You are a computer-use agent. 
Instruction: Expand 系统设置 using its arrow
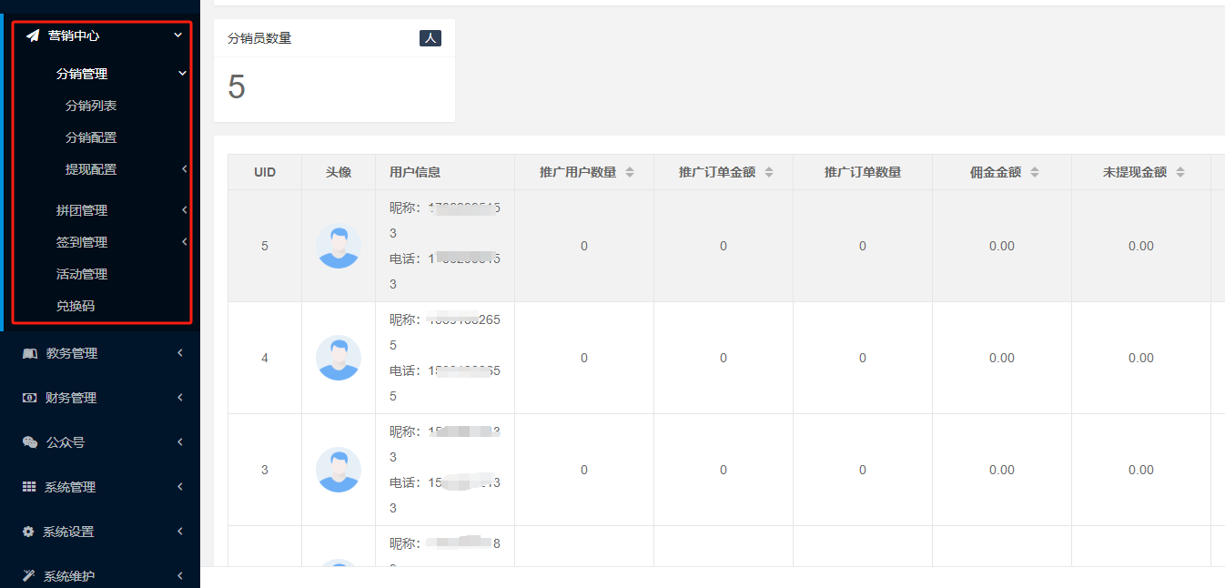(180, 532)
